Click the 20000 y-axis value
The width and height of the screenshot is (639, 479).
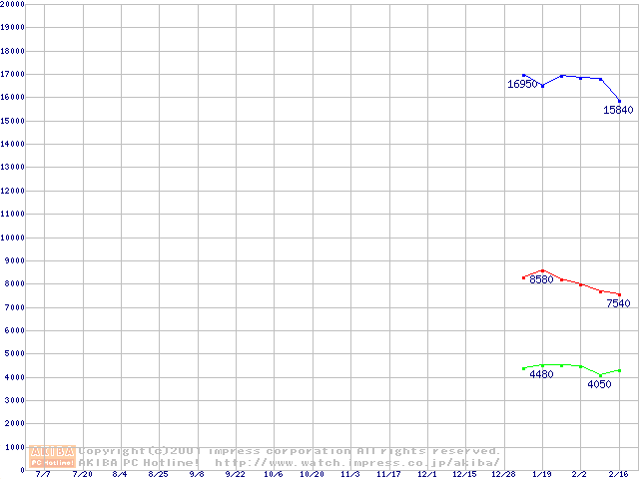tap(13, 5)
